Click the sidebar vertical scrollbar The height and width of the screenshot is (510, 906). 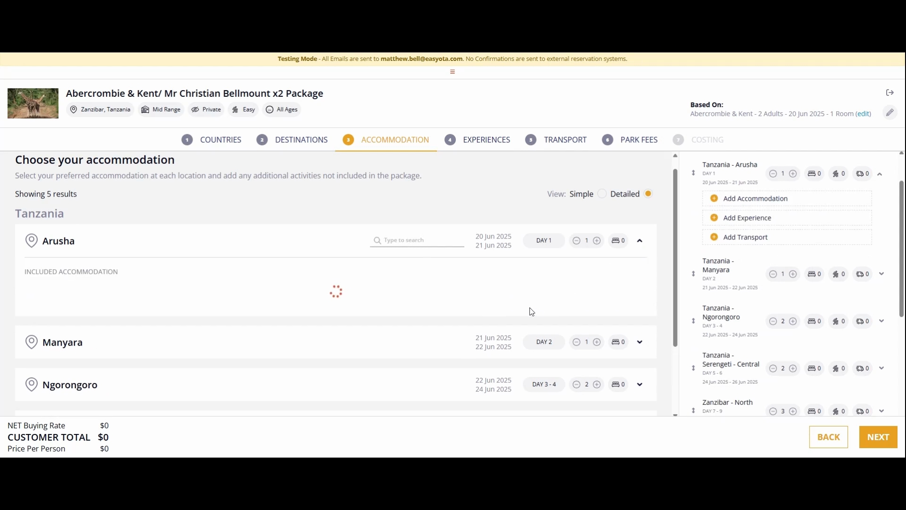click(x=901, y=249)
